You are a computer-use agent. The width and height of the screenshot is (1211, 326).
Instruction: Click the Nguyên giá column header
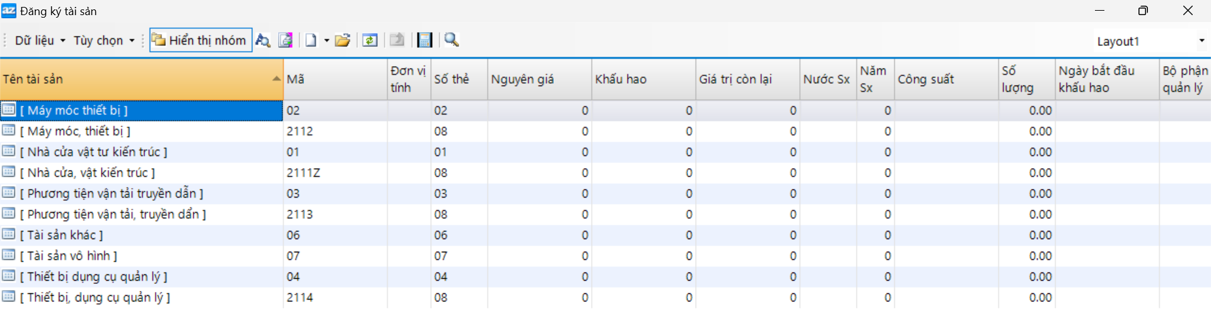click(539, 79)
